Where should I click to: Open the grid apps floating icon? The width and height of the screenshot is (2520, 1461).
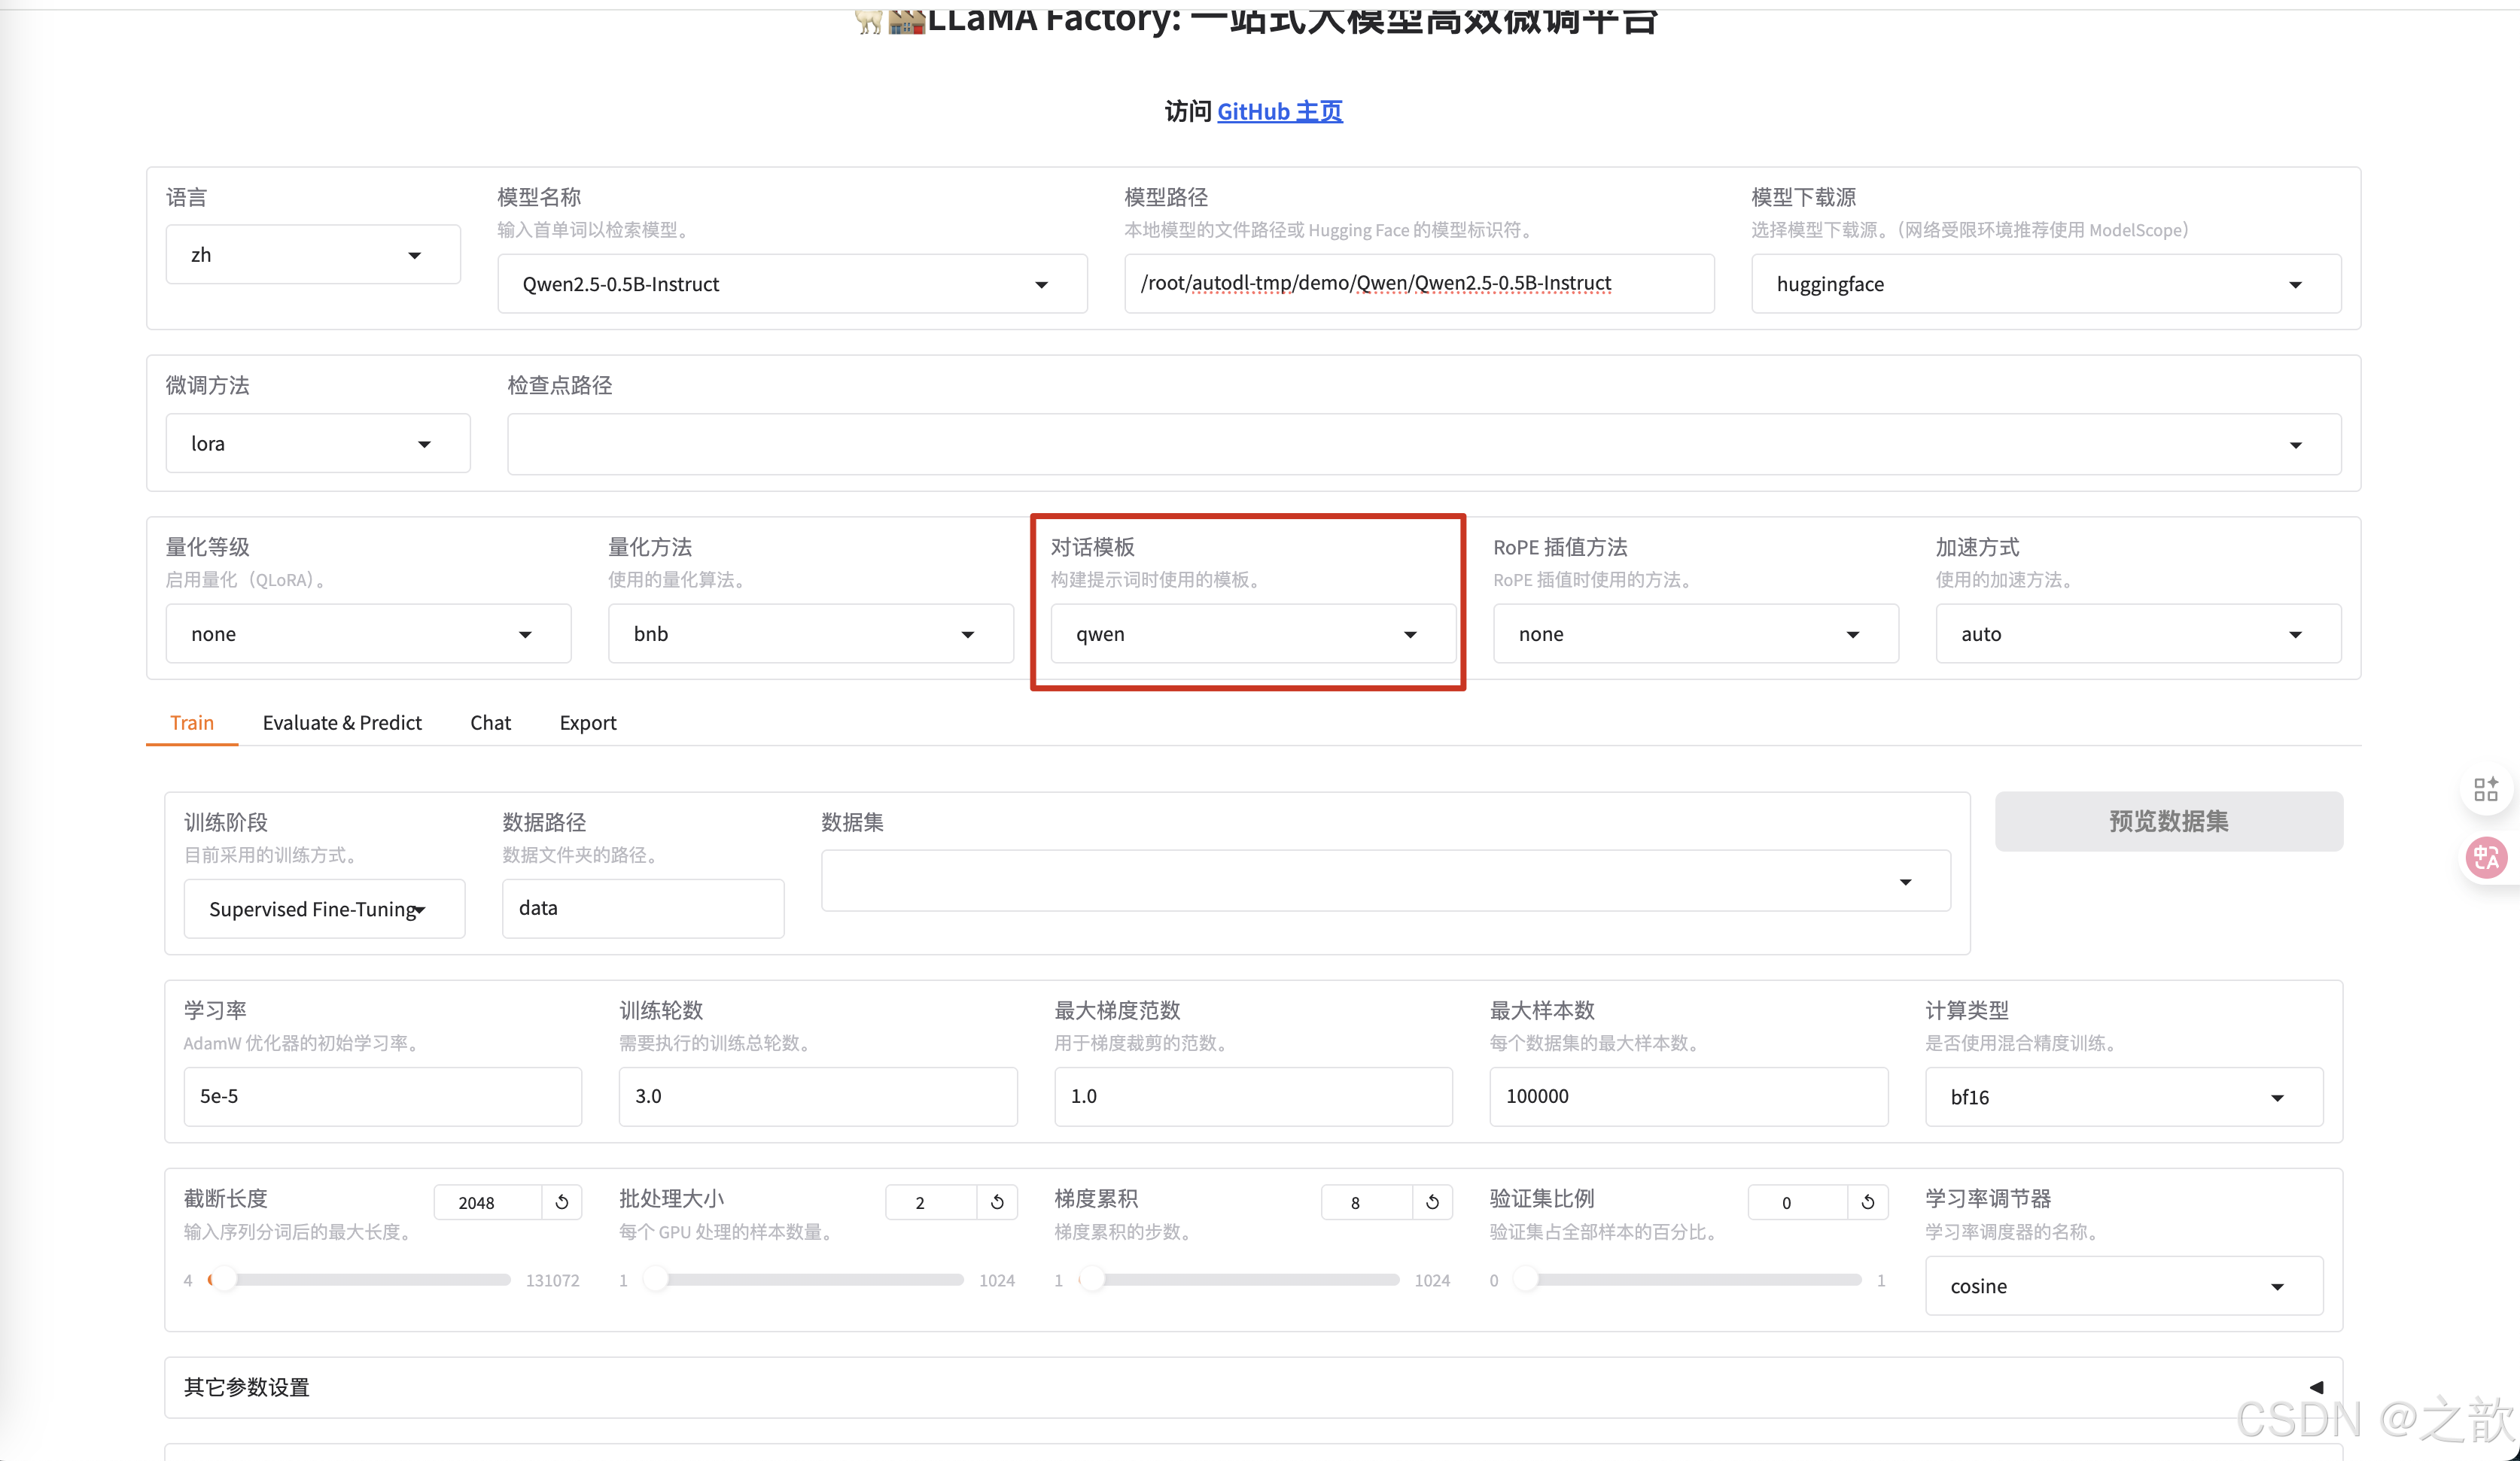[x=2486, y=789]
